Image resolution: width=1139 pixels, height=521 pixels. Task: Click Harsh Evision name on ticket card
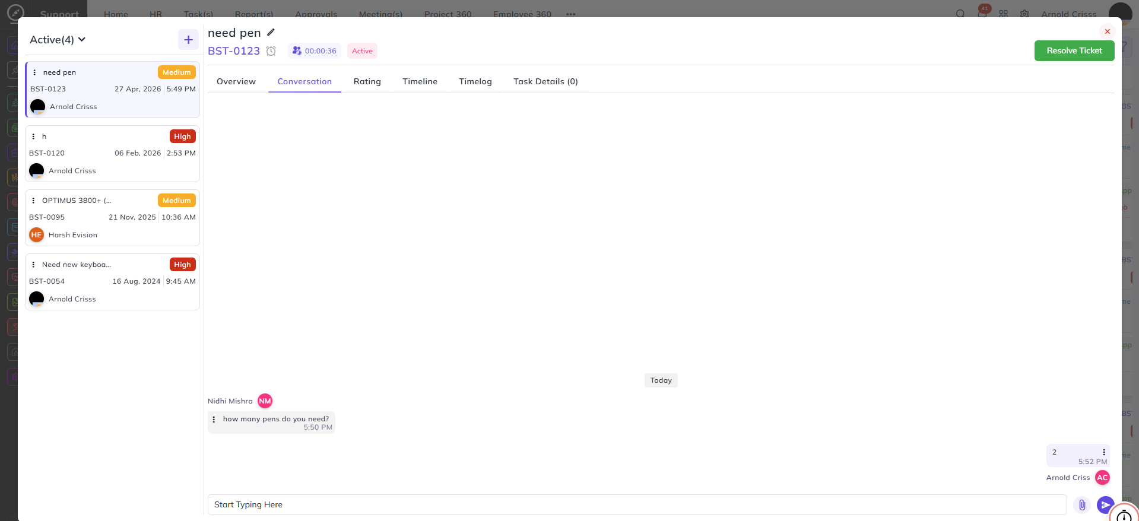pyautogui.click(x=73, y=235)
